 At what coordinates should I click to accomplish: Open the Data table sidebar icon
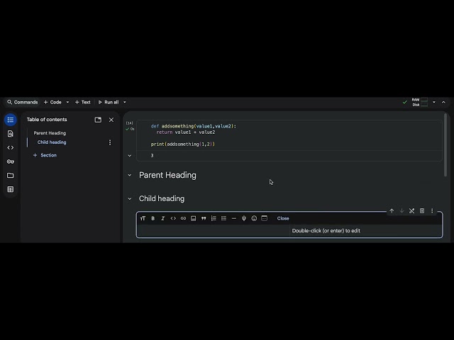(11, 189)
